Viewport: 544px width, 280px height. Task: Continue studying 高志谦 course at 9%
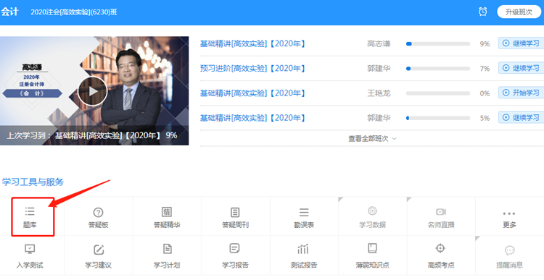click(x=521, y=43)
